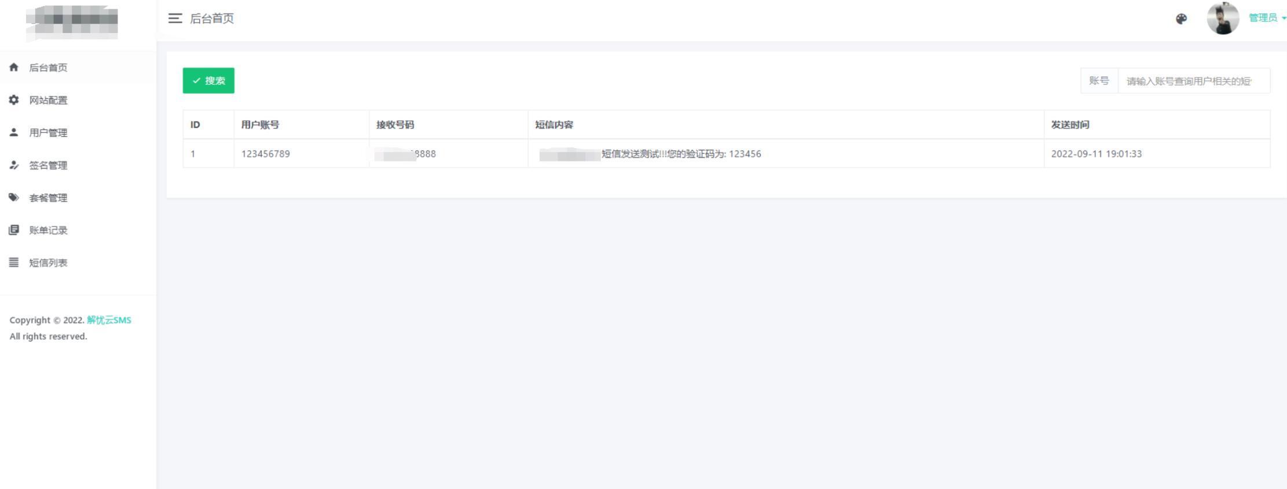Click the 账号 label beside search input
The image size is (1287, 489).
(1099, 80)
